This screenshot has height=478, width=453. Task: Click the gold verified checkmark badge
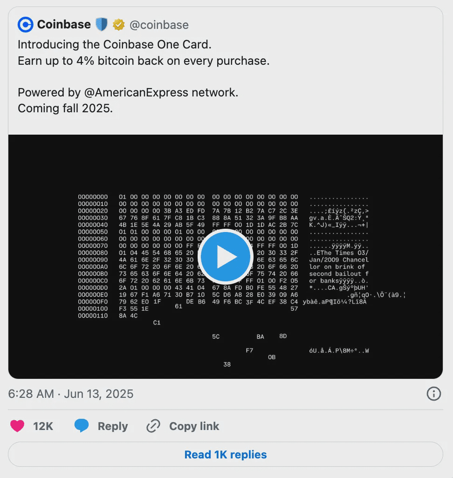point(118,25)
